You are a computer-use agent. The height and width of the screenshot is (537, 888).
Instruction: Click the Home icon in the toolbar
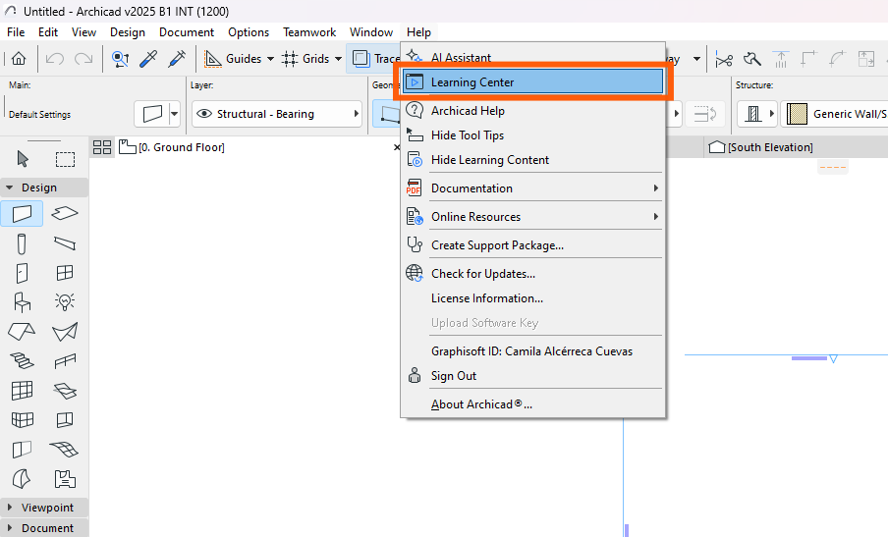pos(19,58)
